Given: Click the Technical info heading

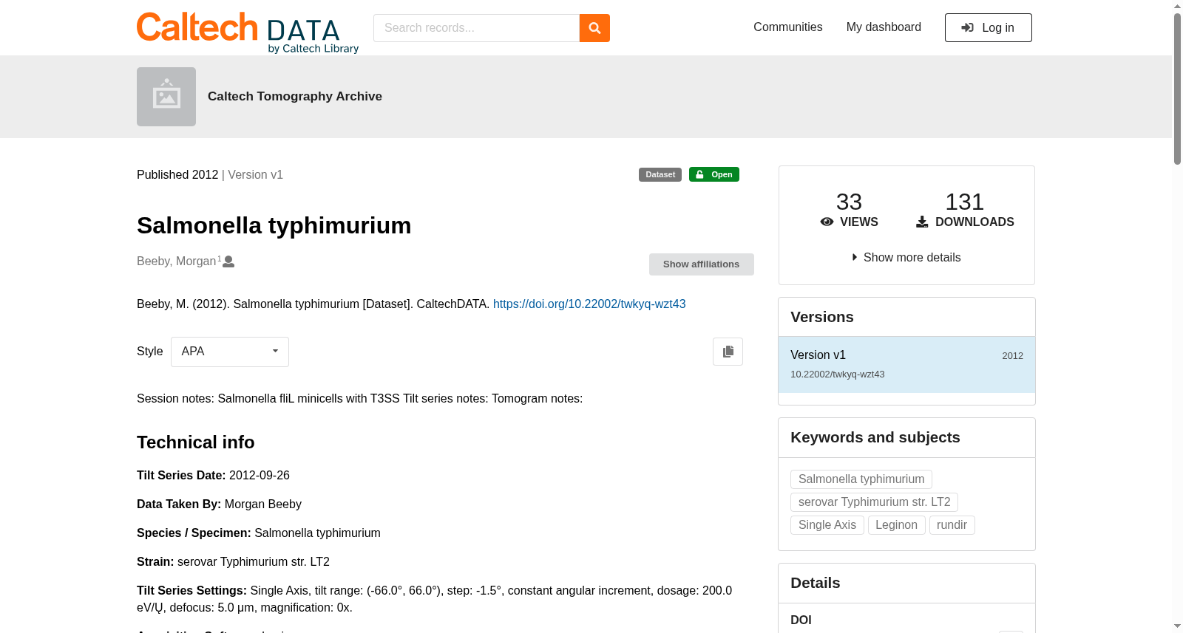Looking at the screenshot, I should coord(196,442).
